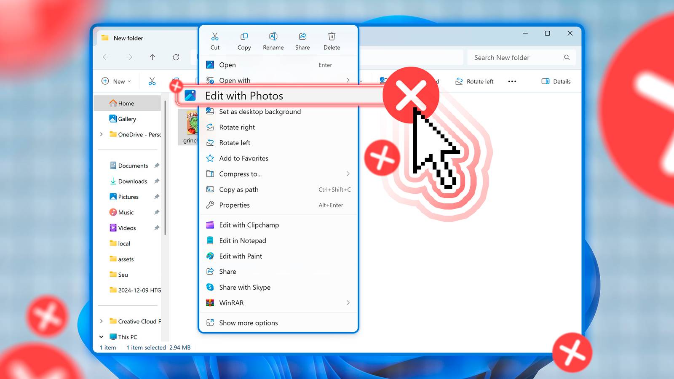The width and height of the screenshot is (674, 379).
Task: Click the Search New folder box
Action: [516, 57]
